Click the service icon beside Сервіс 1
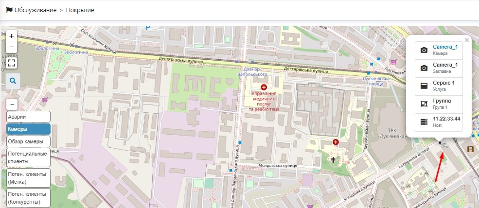Image resolution: width=479 pixels, height=208 pixels. 424,86
